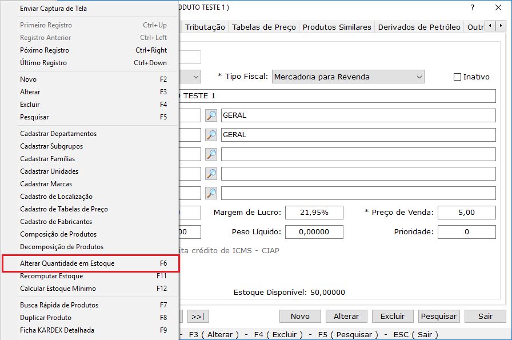
Task: Switch to Derivados de Petróleo tab
Action: pos(419,27)
